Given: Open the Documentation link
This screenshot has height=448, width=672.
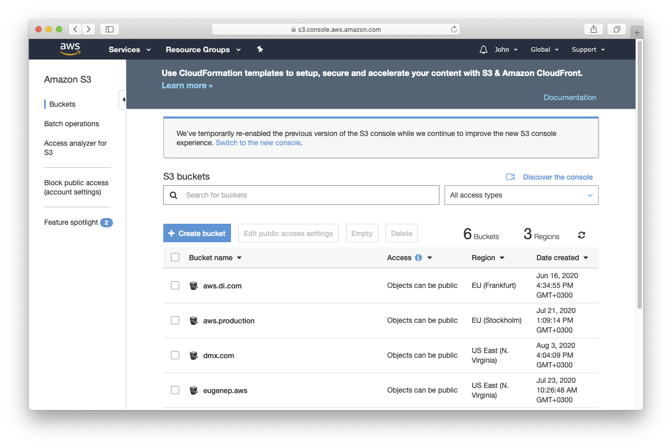Looking at the screenshot, I should 570,98.
